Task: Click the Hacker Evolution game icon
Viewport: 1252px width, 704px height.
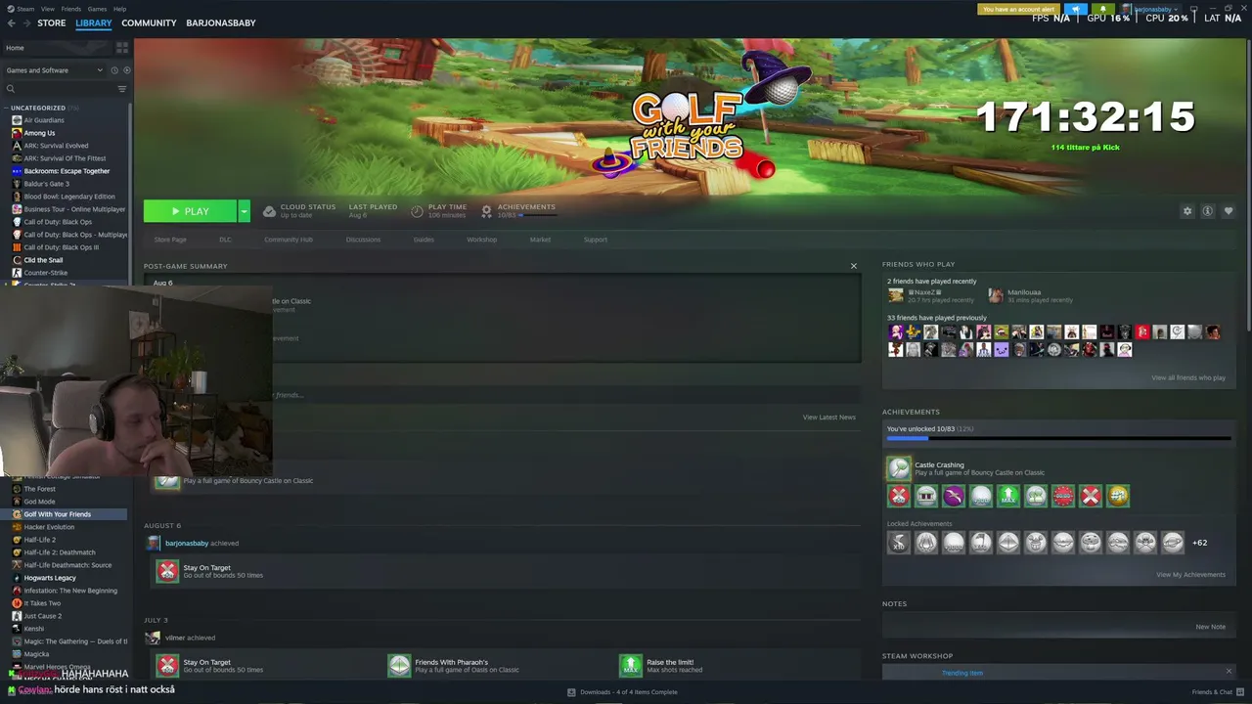Action: click(17, 527)
